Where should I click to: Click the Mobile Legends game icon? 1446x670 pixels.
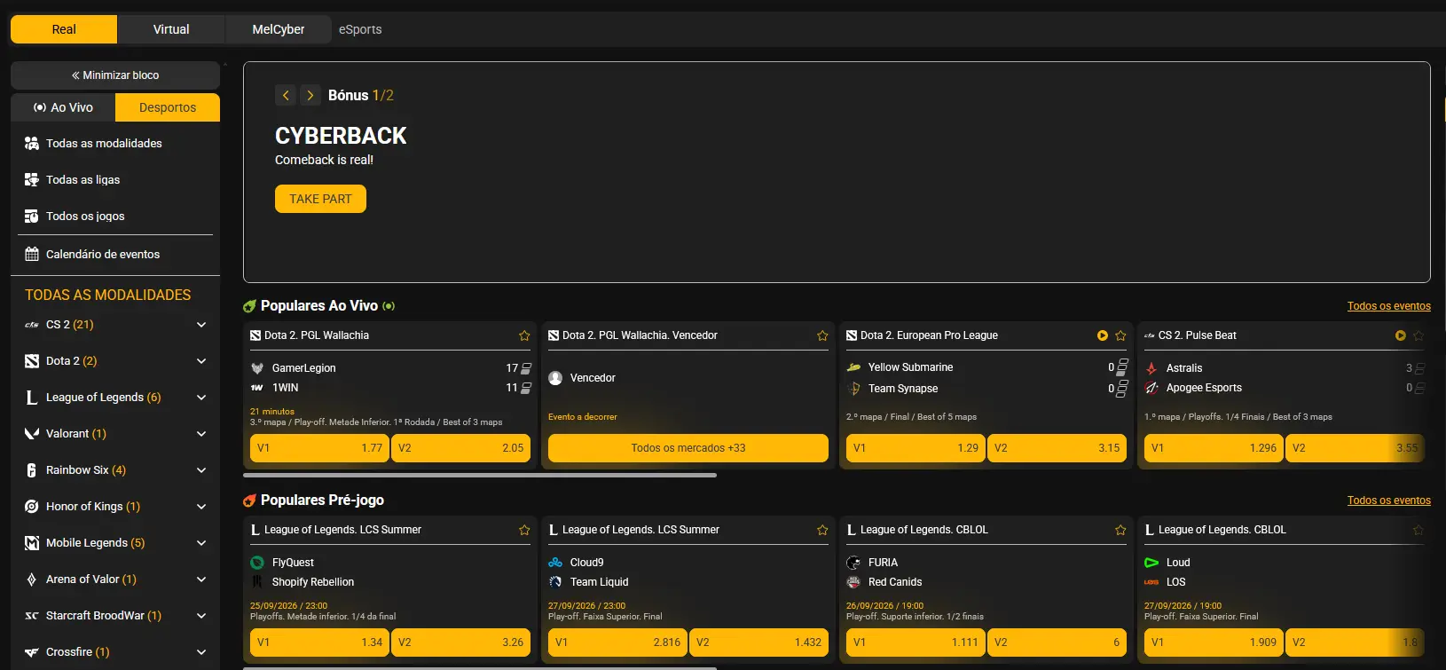(x=32, y=543)
